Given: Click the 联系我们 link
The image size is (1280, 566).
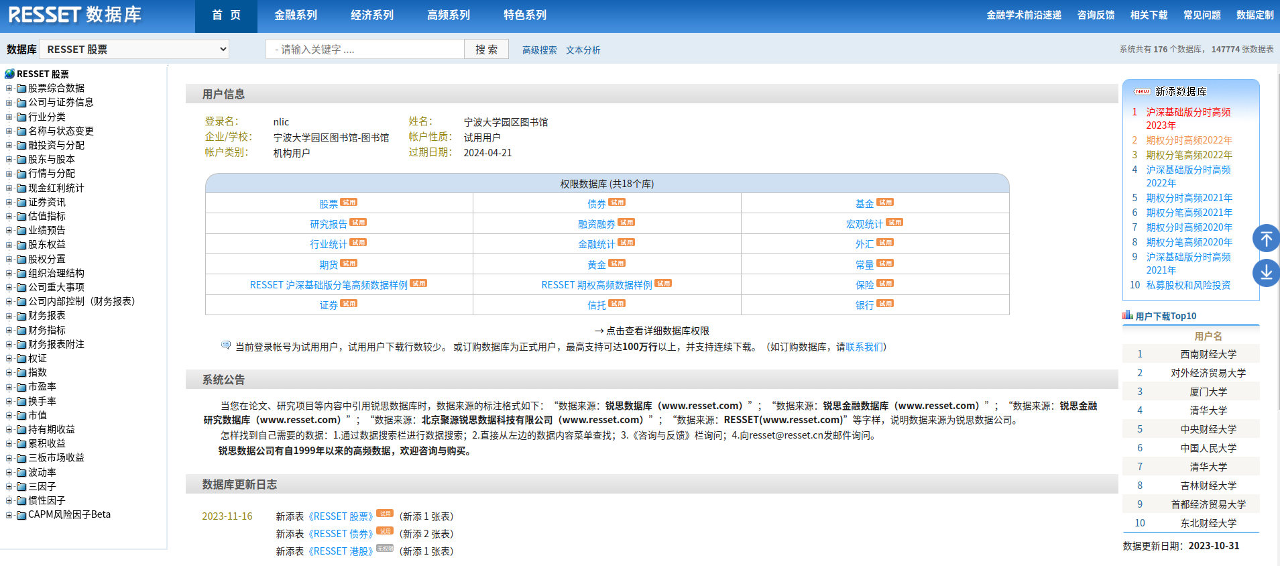Looking at the screenshot, I should pyautogui.click(x=864, y=347).
